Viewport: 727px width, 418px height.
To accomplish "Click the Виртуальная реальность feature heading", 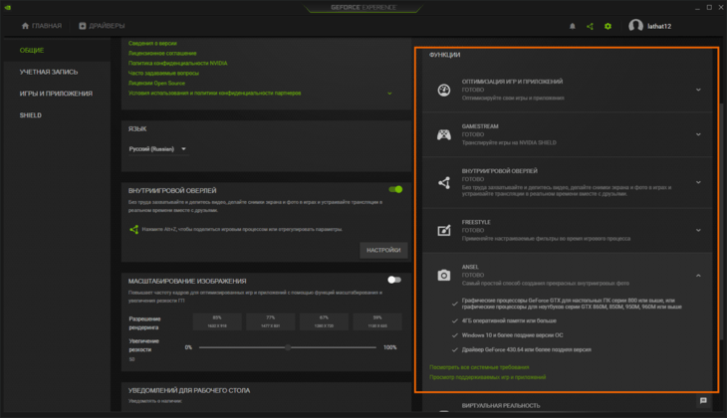I will [x=501, y=405].
